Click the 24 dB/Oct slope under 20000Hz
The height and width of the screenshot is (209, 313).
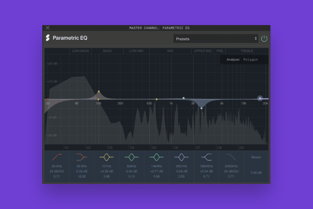click(231, 171)
